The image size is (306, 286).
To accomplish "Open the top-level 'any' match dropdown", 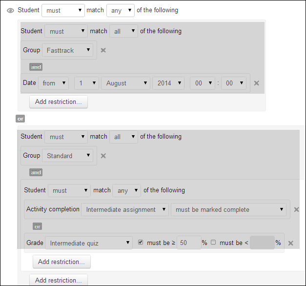I will [120, 10].
